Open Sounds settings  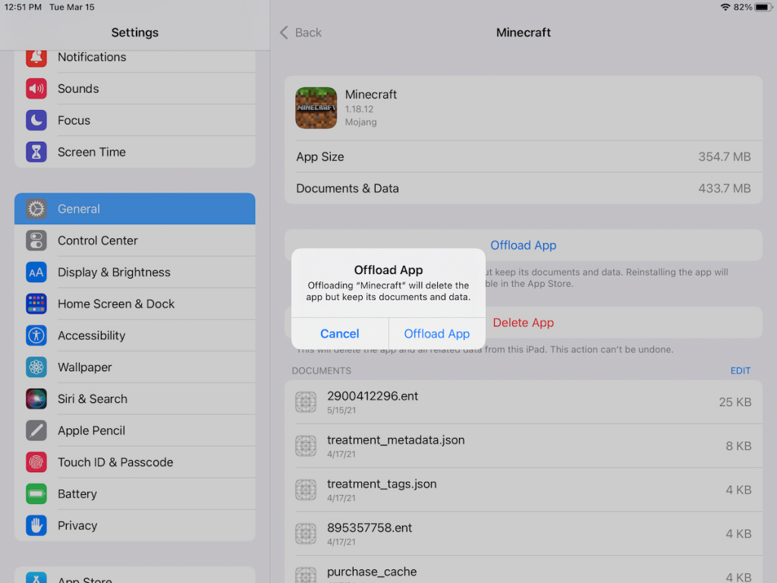(135, 89)
